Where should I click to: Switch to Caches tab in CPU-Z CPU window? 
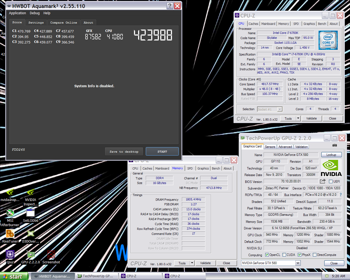pyautogui.click(x=253, y=24)
